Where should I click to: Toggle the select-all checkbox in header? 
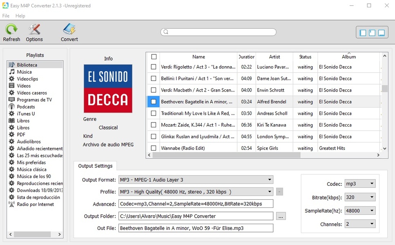[x=154, y=57]
